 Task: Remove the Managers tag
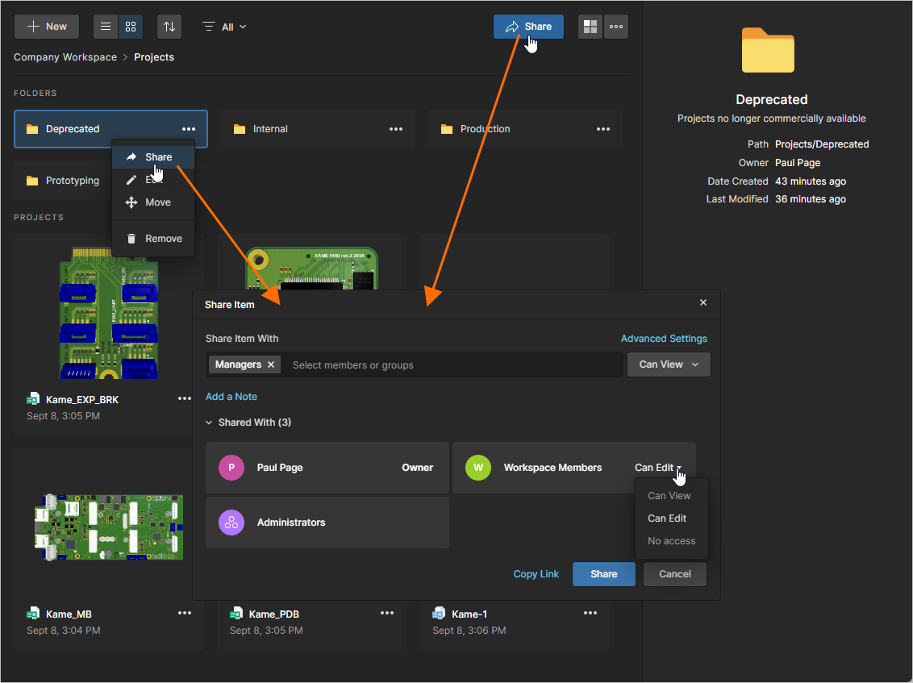[x=271, y=364]
